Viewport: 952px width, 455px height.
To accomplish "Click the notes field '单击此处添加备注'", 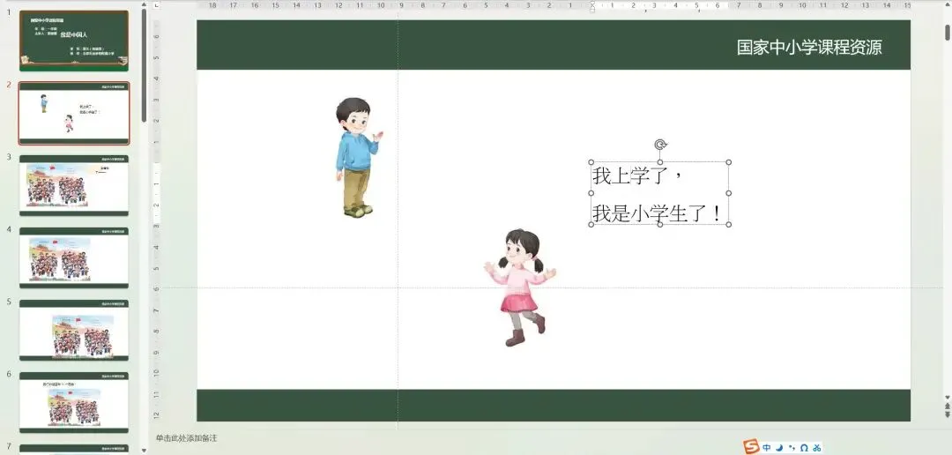I will click(x=186, y=438).
